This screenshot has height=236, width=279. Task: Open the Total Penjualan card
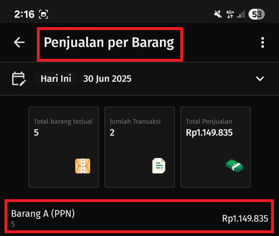point(215,147)
